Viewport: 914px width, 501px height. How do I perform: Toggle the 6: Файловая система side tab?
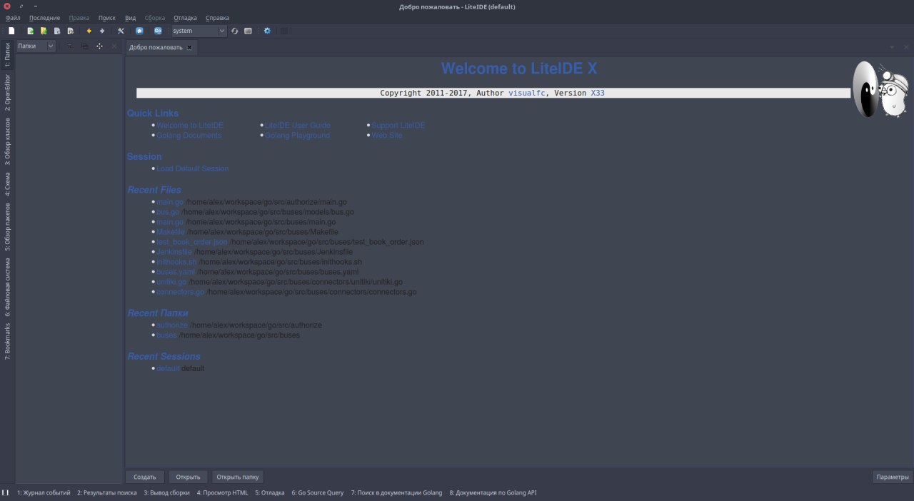point(8,287)
